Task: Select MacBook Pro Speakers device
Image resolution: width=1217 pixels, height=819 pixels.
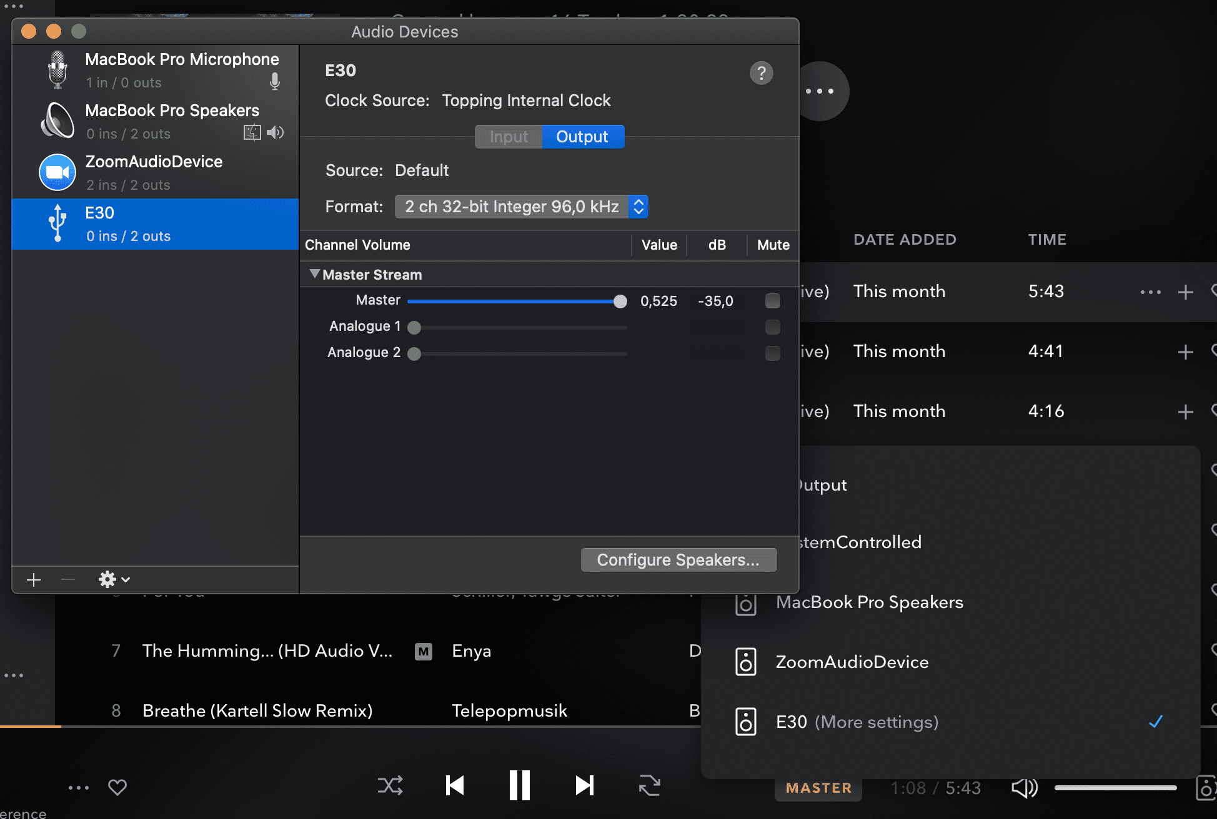Action: click(x=155, y=122)
